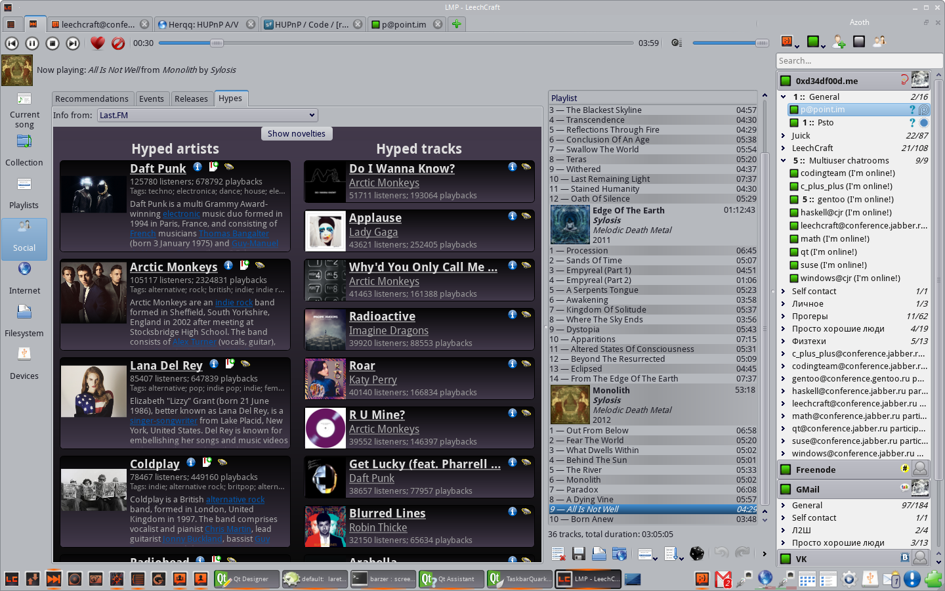Toggle showing offline contacts
945x591 pixels.
859,42
